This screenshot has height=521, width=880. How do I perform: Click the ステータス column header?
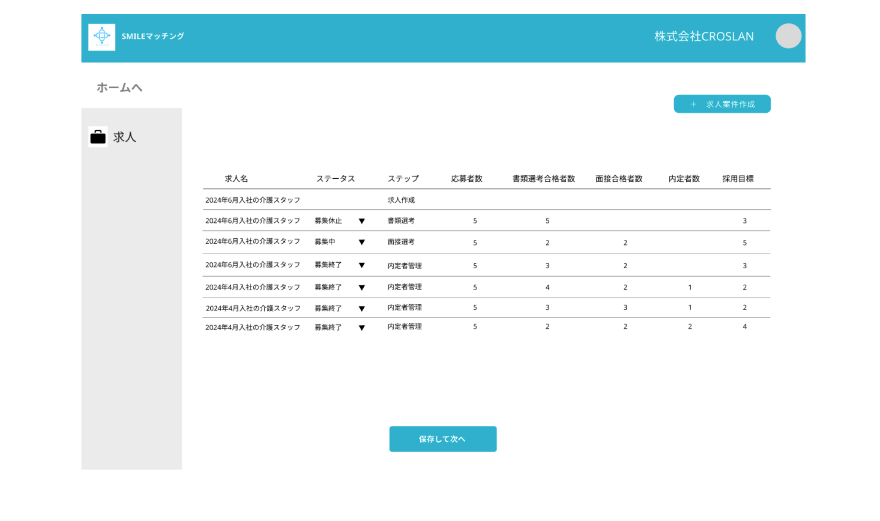click(335, 179)
